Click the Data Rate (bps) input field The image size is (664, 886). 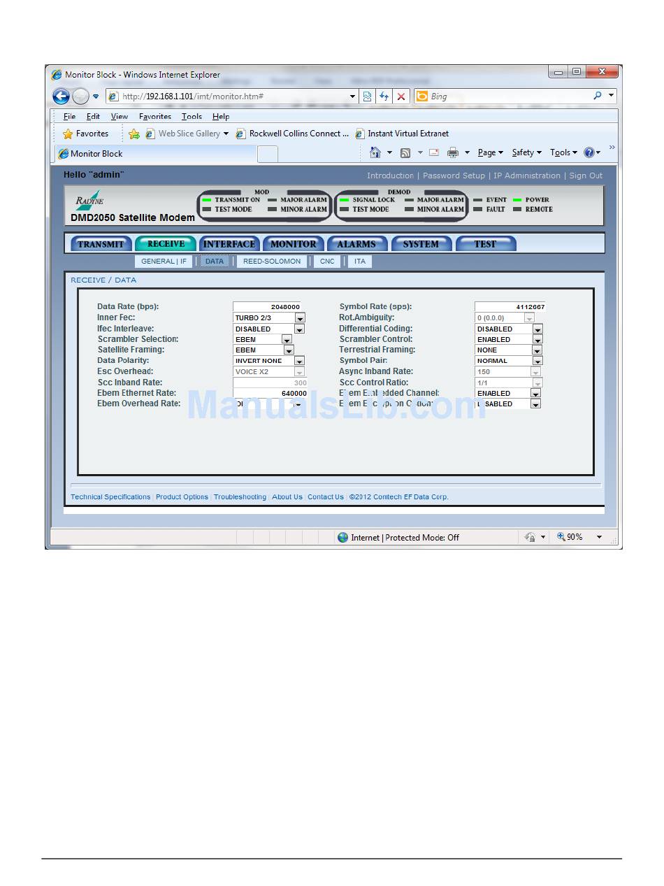pos(268,306)
